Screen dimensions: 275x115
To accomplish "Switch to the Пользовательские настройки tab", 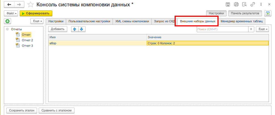I will (89, 21).
